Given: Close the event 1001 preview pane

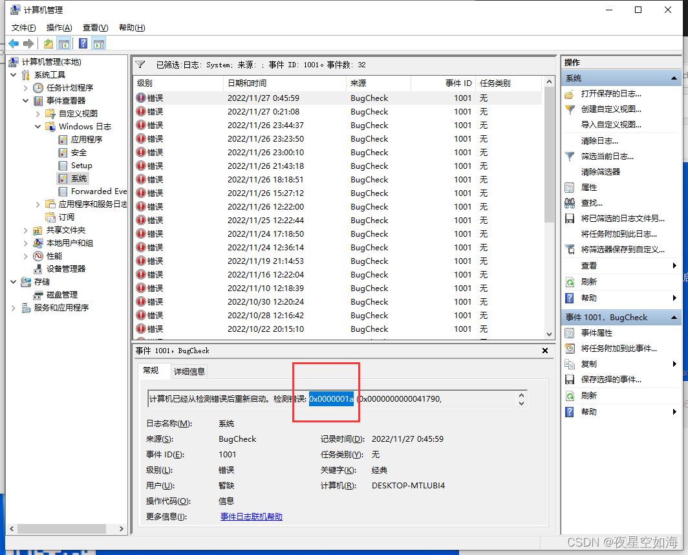Looking at the screenshot, I should pyautogui.click(x=545, y=351).
